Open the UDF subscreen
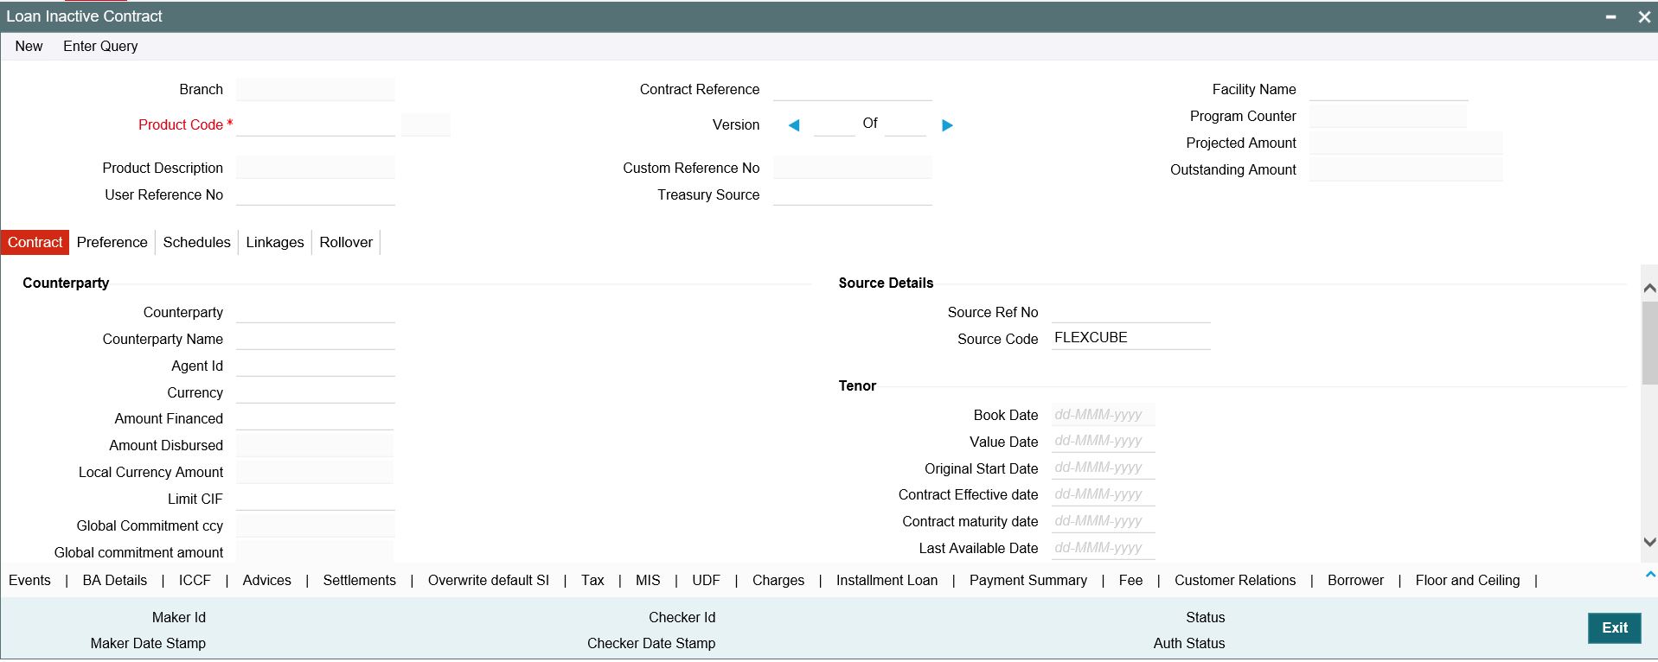The image size is (1658, 662). click(x=706, y=581)
